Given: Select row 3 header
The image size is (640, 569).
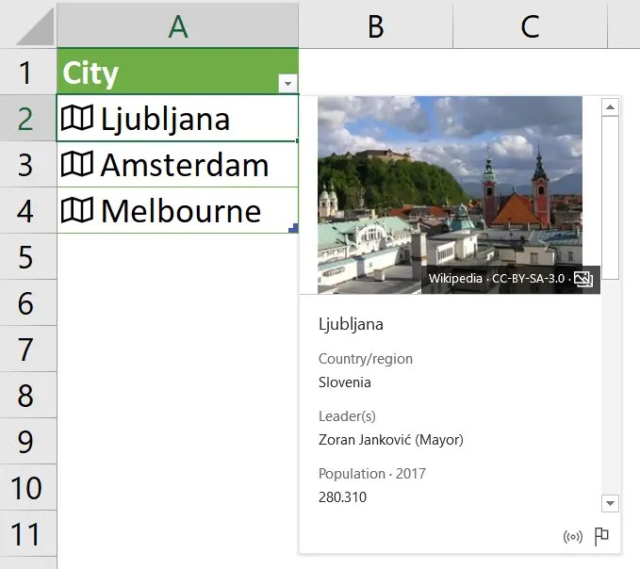Looking at the screenshot, I should click(27, 164).
